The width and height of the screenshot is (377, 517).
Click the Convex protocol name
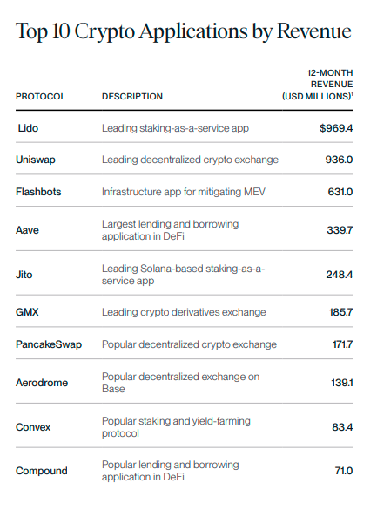pos(33,427)
